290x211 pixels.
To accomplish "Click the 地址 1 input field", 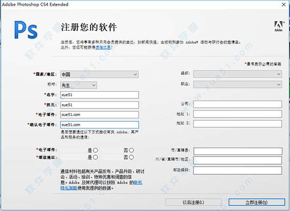I will coord(238,114).
